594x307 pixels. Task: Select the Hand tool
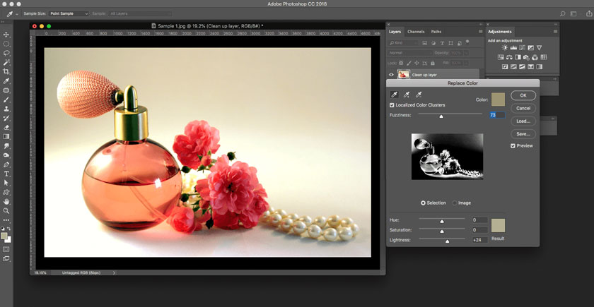click(7, 201)
